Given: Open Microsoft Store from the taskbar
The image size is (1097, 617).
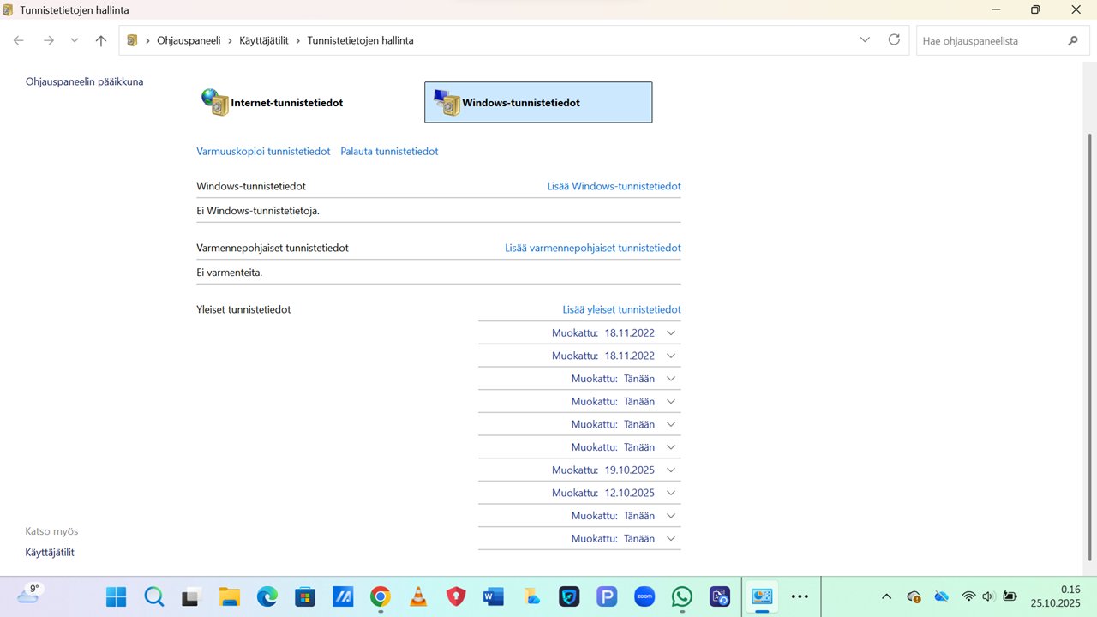Looking at the screenshot, I should tap(304, 596).
